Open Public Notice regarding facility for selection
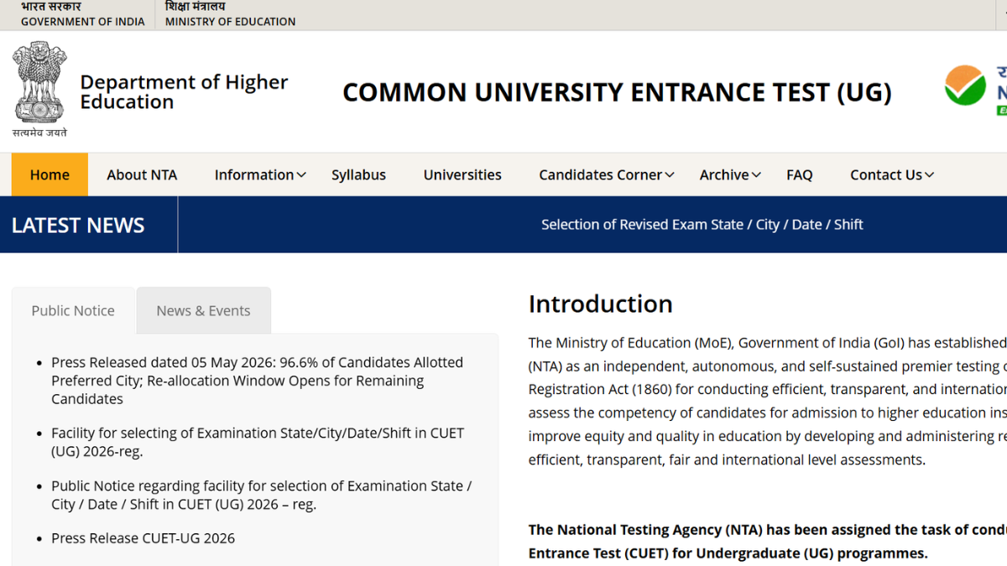Image resolution: width=1007 pixels, height=566 pixels. (x=261, y=495)
